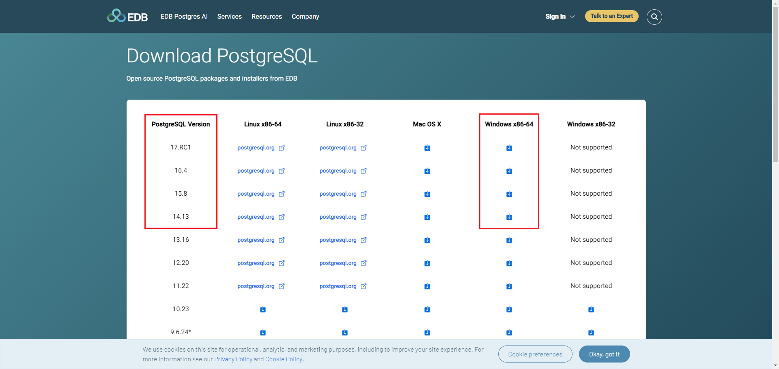The image size is (779, 369).
Task: Click the page vertical scrollbar thumb
Action: (x=775, y=84)
